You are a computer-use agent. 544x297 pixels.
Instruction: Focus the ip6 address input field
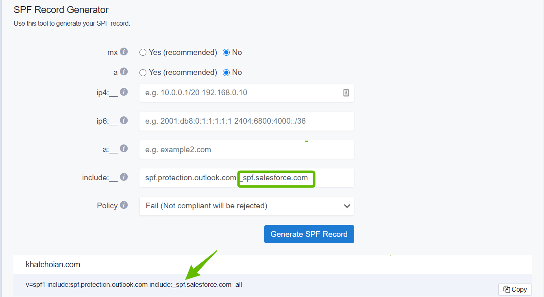(x=247, y=121)
